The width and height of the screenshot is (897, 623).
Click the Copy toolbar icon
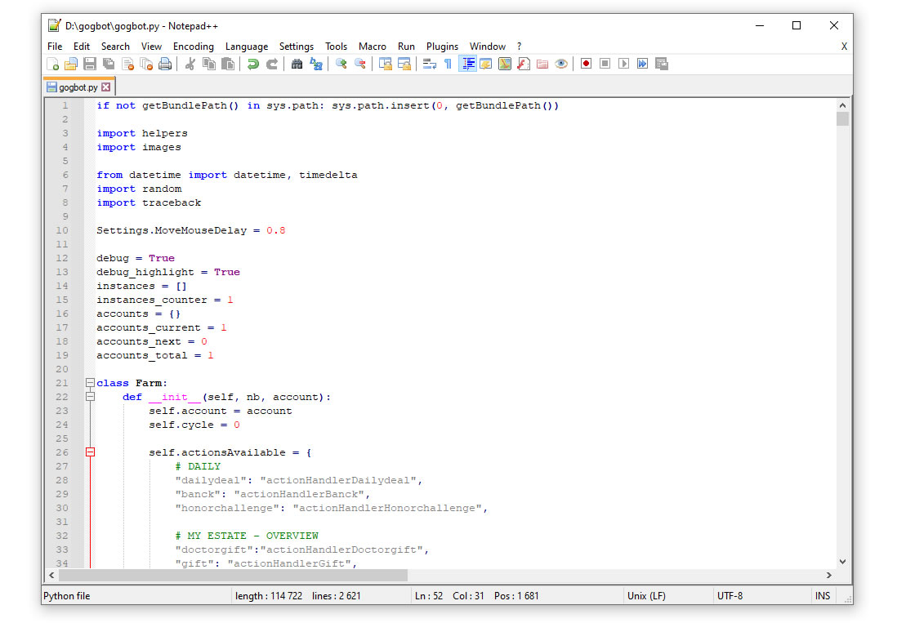[x=209, y=64]
